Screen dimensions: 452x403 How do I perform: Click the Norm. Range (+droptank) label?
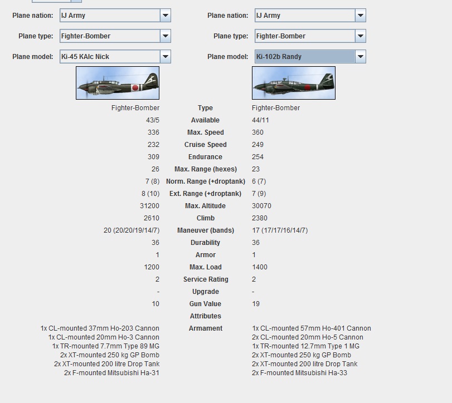[x=206, y=181]
